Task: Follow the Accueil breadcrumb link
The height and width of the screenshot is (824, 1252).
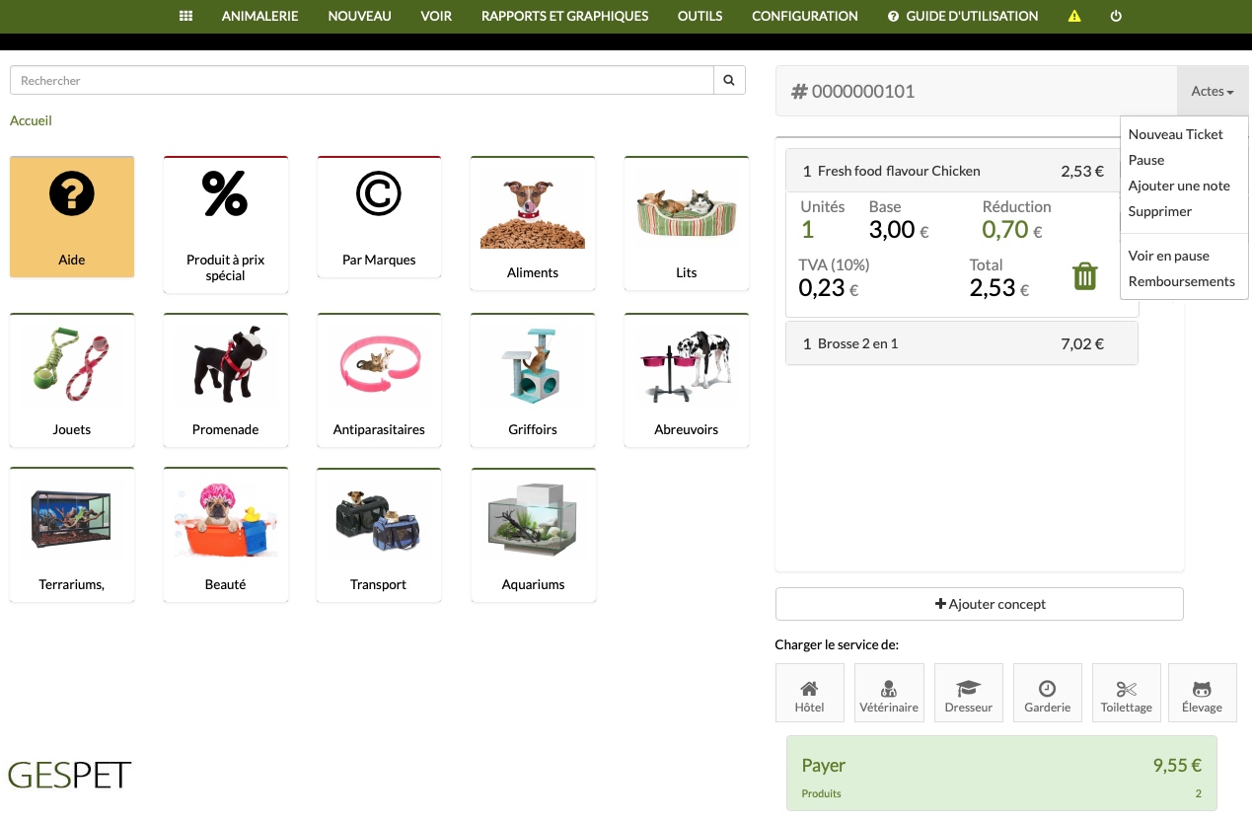Action: point(31,120)
